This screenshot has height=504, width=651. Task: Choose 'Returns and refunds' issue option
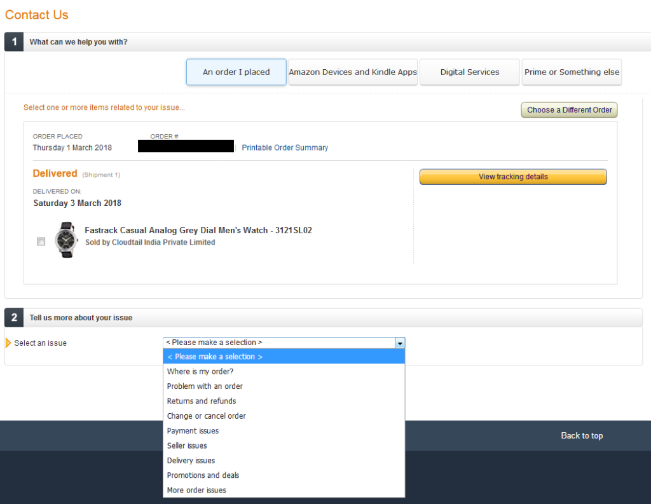201,401
